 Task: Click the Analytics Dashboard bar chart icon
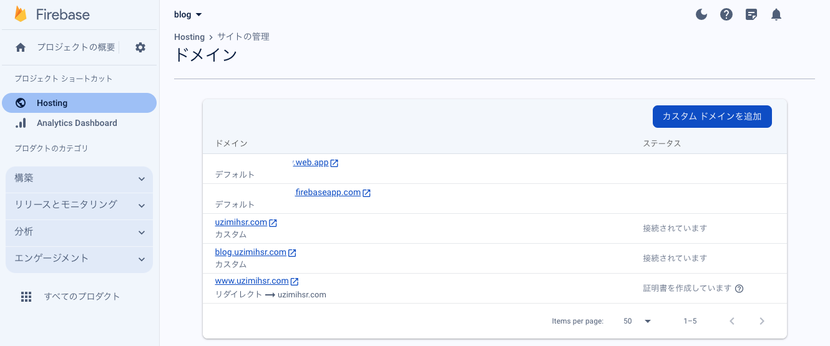pyautogui.click(x=21, y=123)
